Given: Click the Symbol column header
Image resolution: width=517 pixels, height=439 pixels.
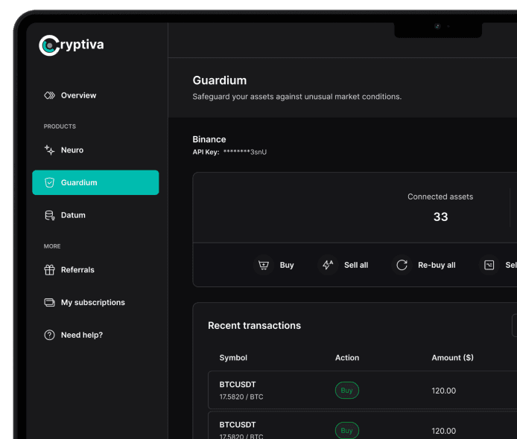Looking at the screenshot, I should tap(233, 358).
